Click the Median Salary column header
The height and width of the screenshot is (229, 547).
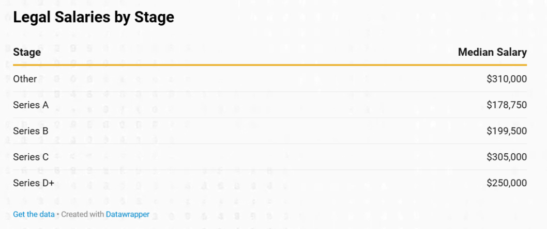[x=492, y=52]
